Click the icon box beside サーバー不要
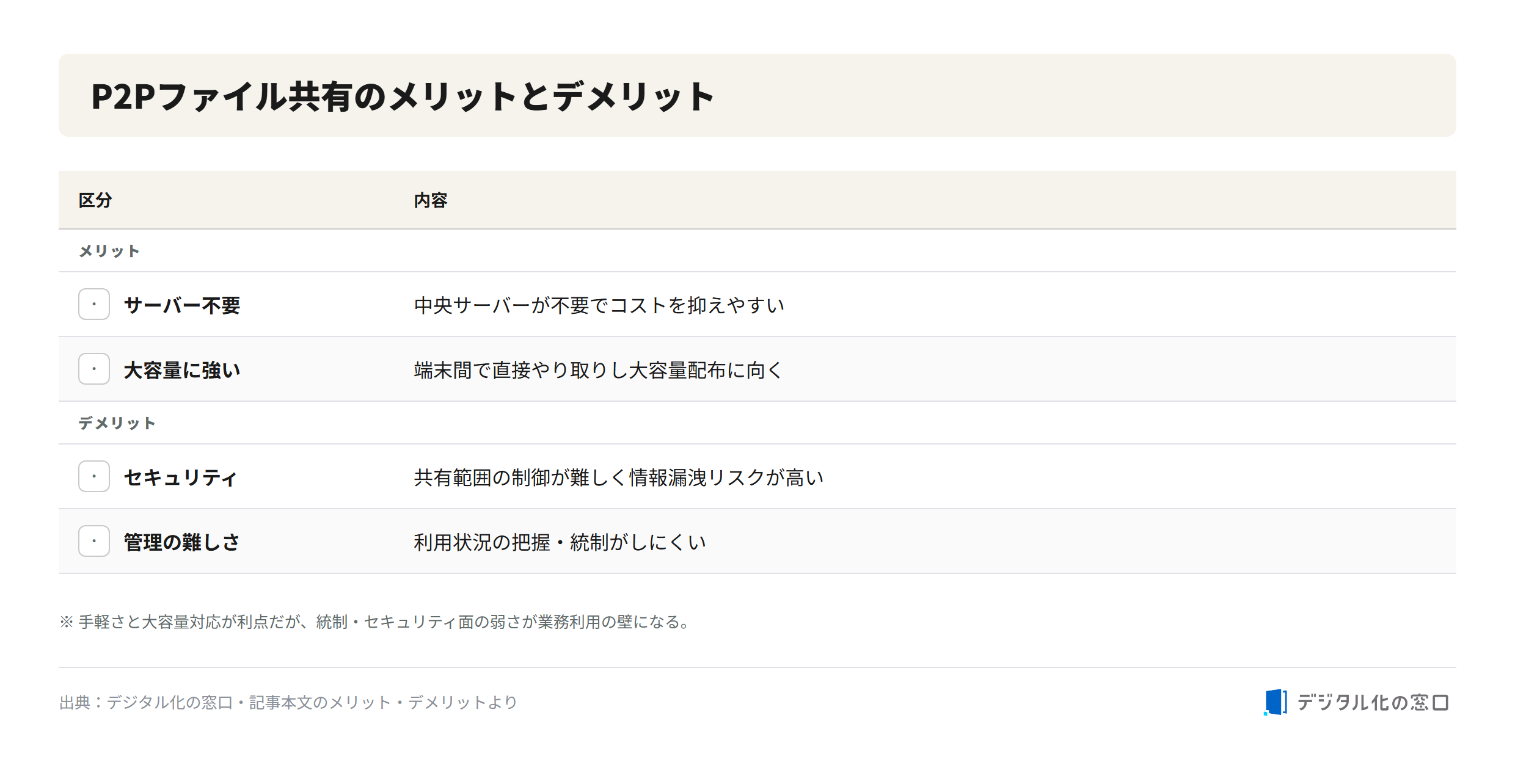Viewport: 1515px width, 773px height. point(94,304)
